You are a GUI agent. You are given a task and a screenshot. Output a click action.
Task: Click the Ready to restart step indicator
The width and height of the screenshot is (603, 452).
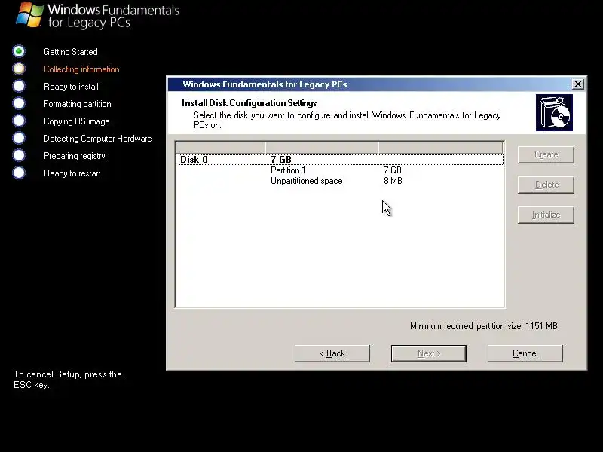point(19,173)
